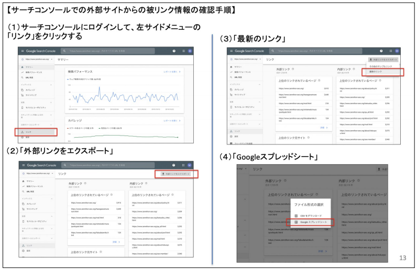Open カバレッジ in the step 1 sidebar
This screenshot has width=417, height=270.
[30, 90]
